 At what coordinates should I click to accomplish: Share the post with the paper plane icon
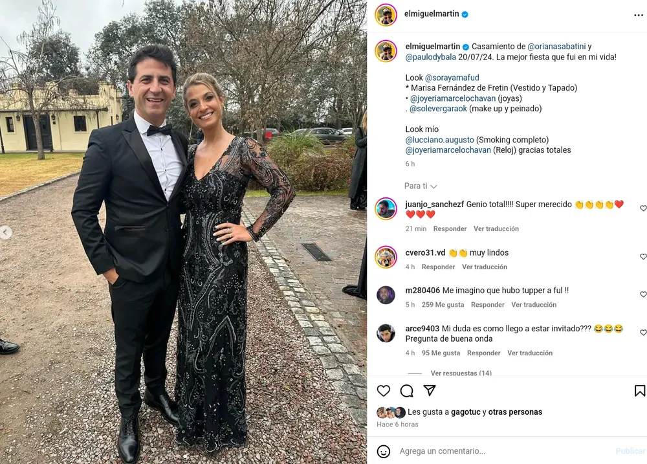coord(430,390)
